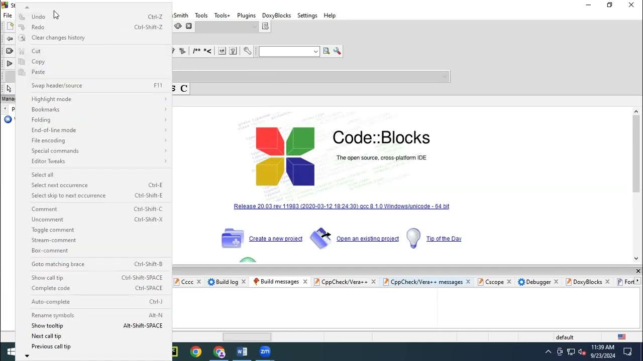643x361 pixels.
Task: Click the red-blue wrench options icon
Action: click(x=337, y=51)
